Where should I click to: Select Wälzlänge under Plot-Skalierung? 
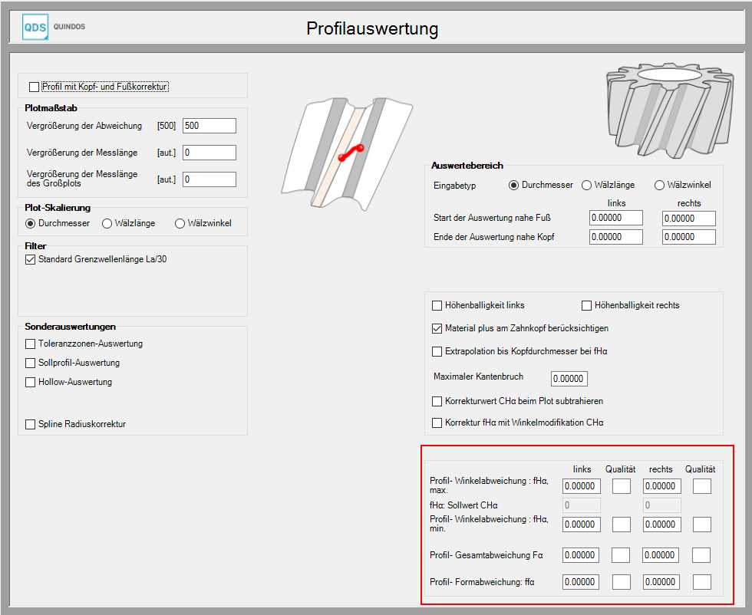click(107, 223)
